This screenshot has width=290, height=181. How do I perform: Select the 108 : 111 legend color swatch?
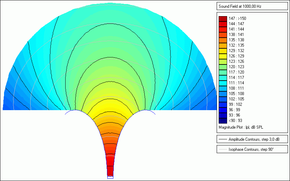(223, 88)
